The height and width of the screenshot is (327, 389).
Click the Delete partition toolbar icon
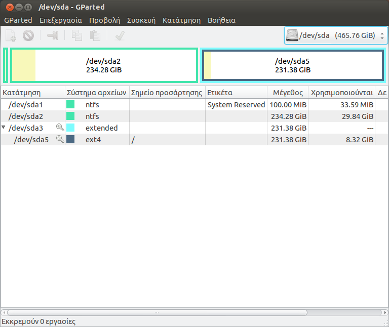point(28,35)
